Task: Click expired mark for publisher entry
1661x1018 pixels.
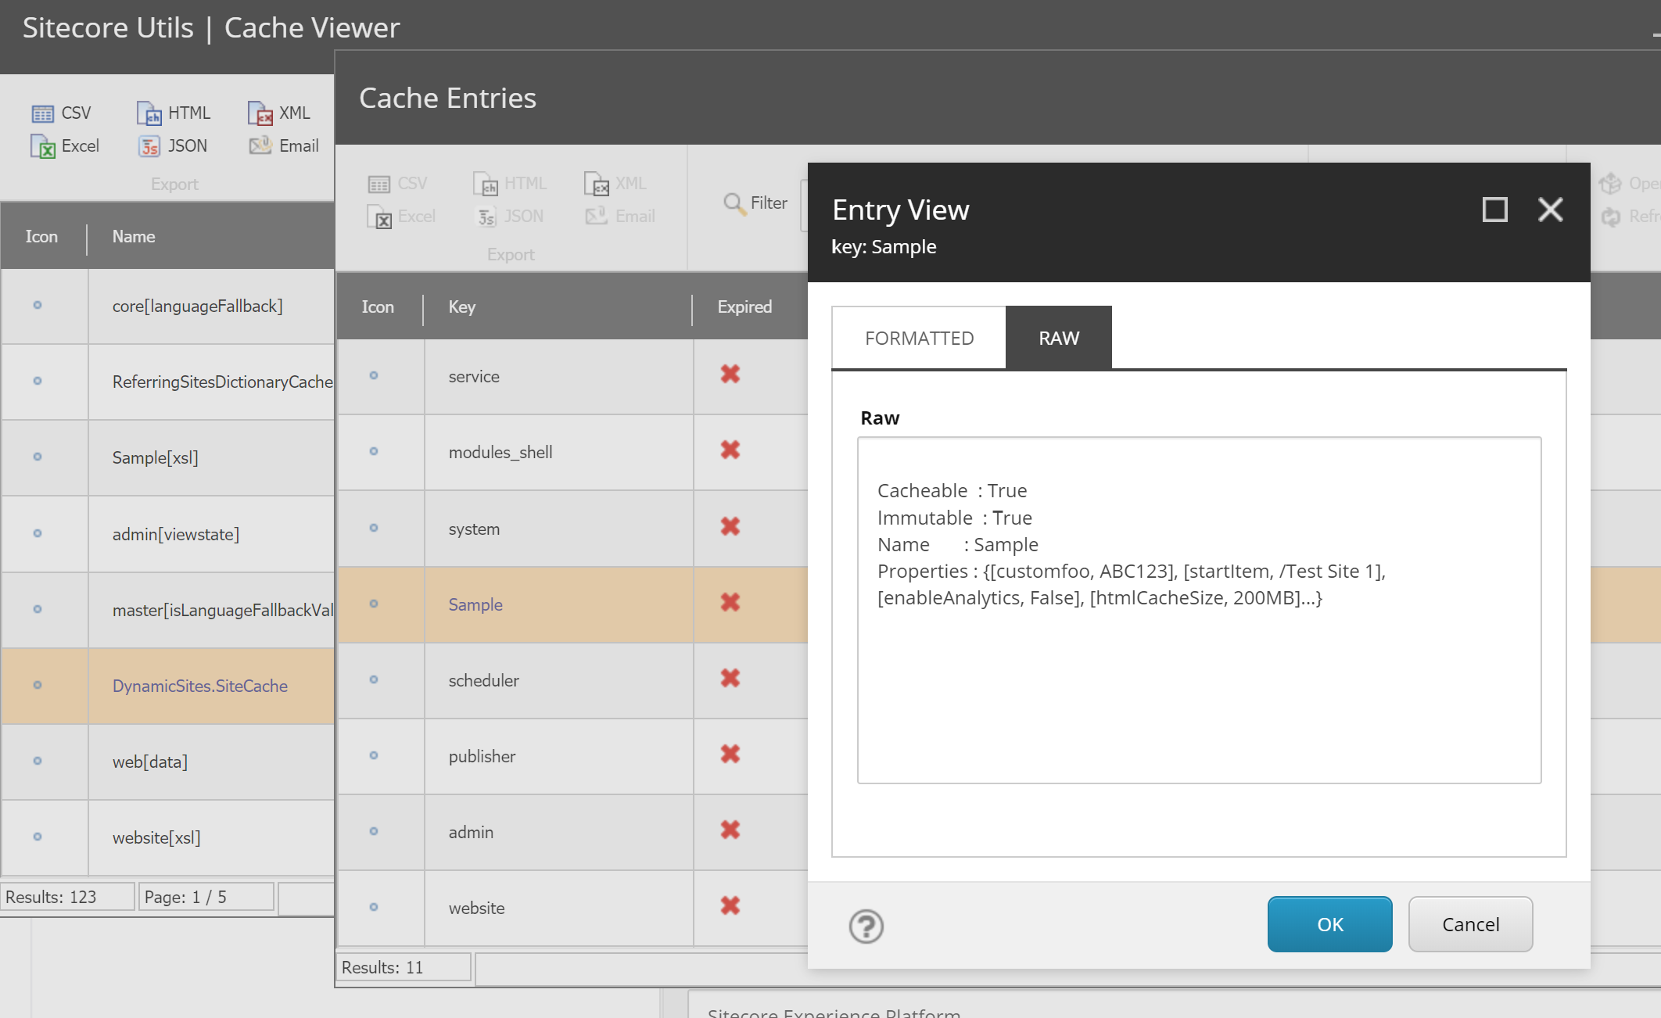Action: pos(730,755)
